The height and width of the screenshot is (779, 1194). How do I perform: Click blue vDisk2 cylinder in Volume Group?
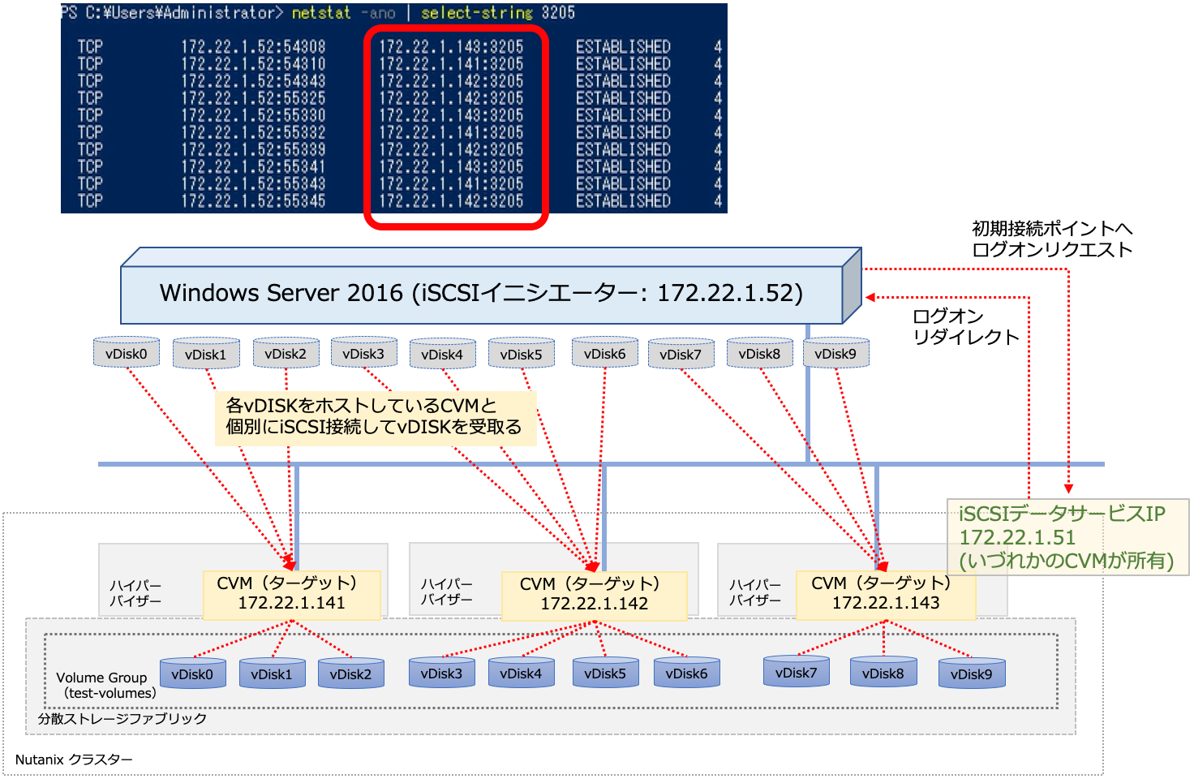[x=351, y=674]
